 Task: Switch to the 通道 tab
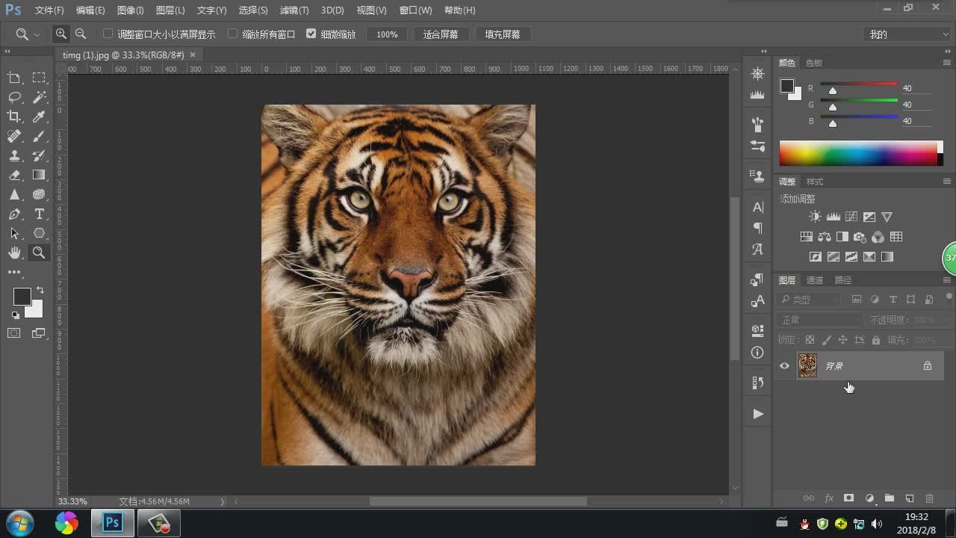pyautogui.click(x=814, y=280)
